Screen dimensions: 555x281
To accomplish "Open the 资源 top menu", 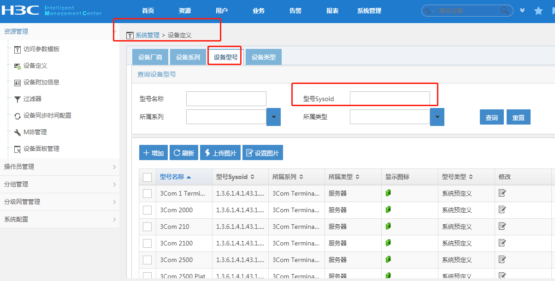I will click(x=185, y=11).
